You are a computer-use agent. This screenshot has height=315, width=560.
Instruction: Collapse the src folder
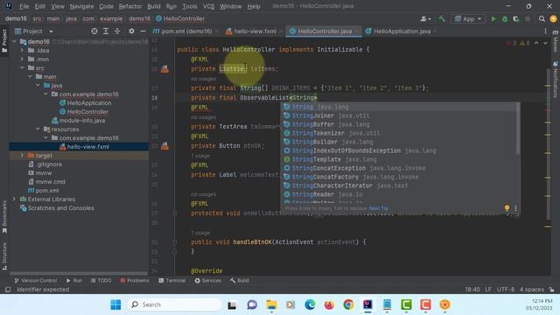coord(22,68)
